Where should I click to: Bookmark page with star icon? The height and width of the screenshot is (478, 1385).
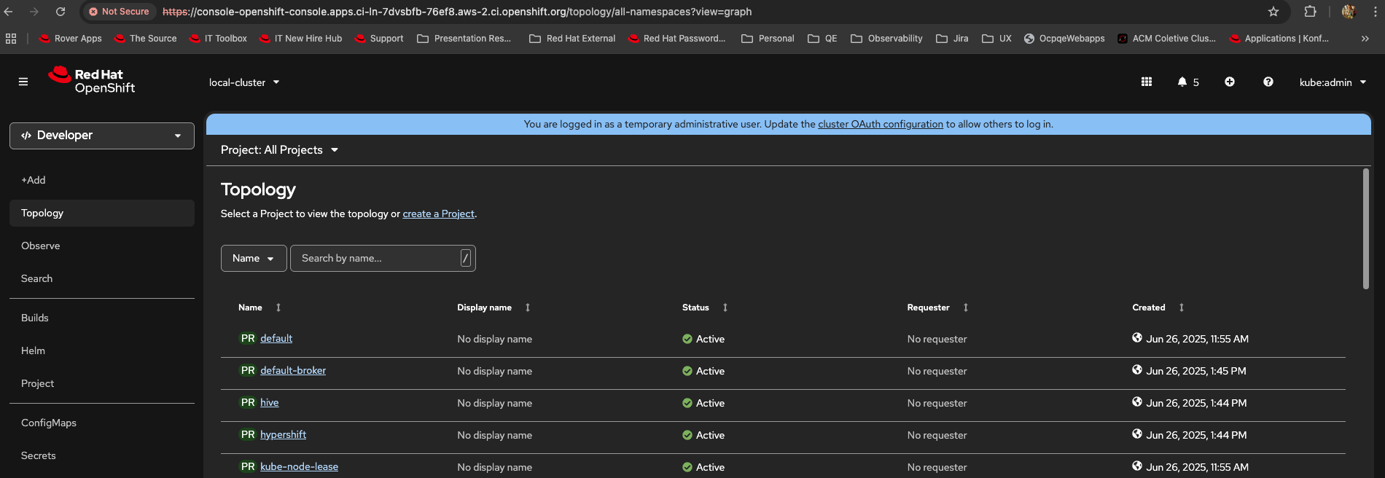[x=1273, y=12]
